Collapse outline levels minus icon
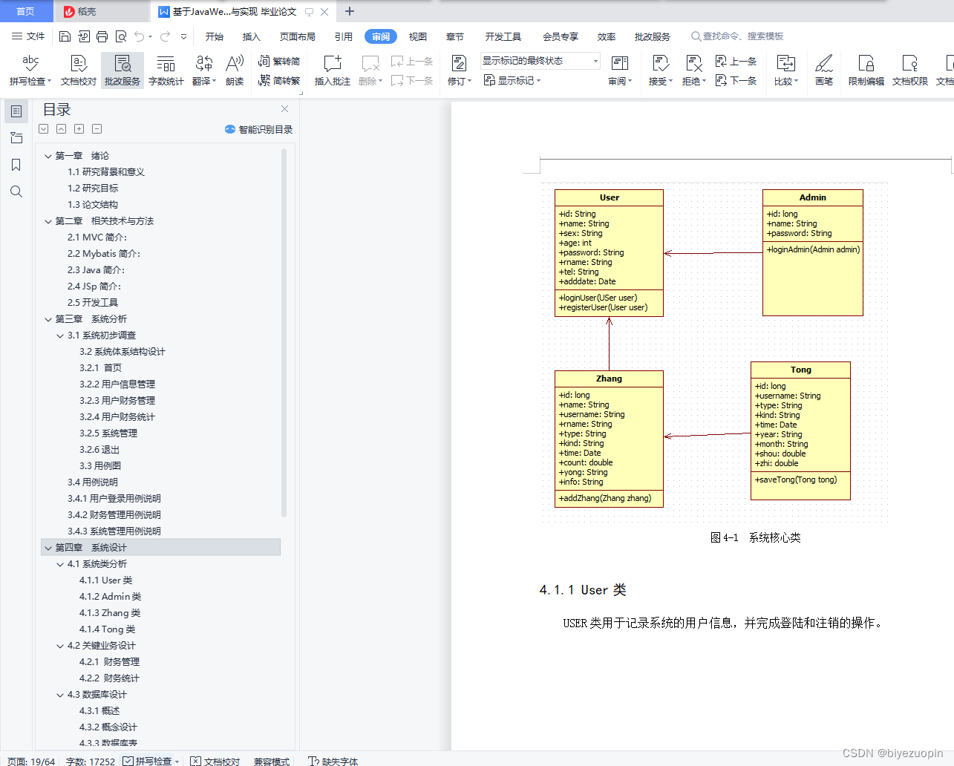The height and width of the screenshot is (766, 954). pyautogui.click(x=97, y=128)
